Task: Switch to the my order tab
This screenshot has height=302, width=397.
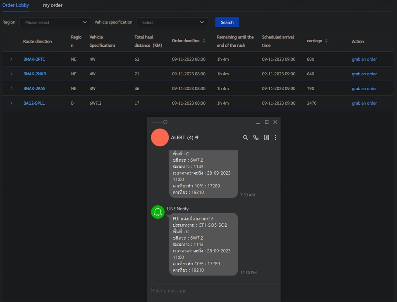Action: coord(53,5)
